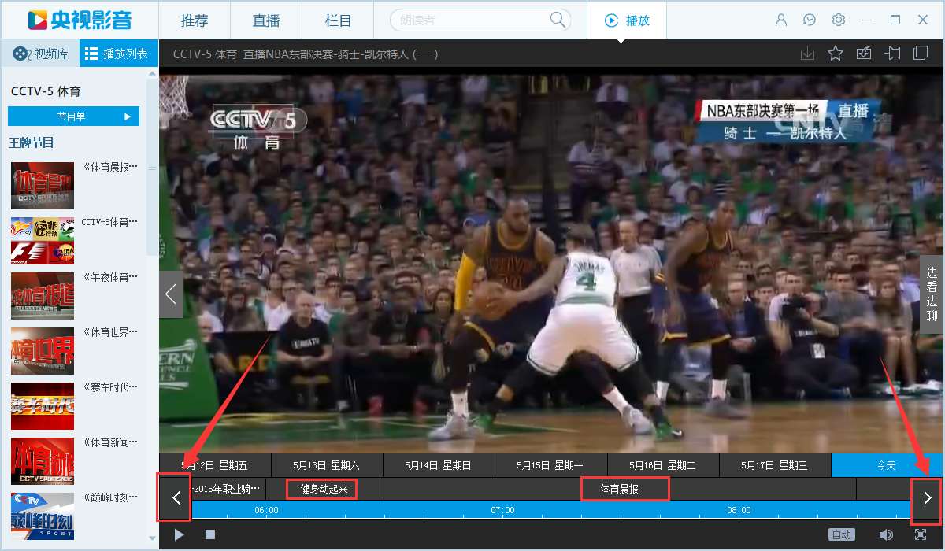The image size is (945, 551).
Task: Click the sidebar scrollbar down arrow
Action: pos(152,538)
